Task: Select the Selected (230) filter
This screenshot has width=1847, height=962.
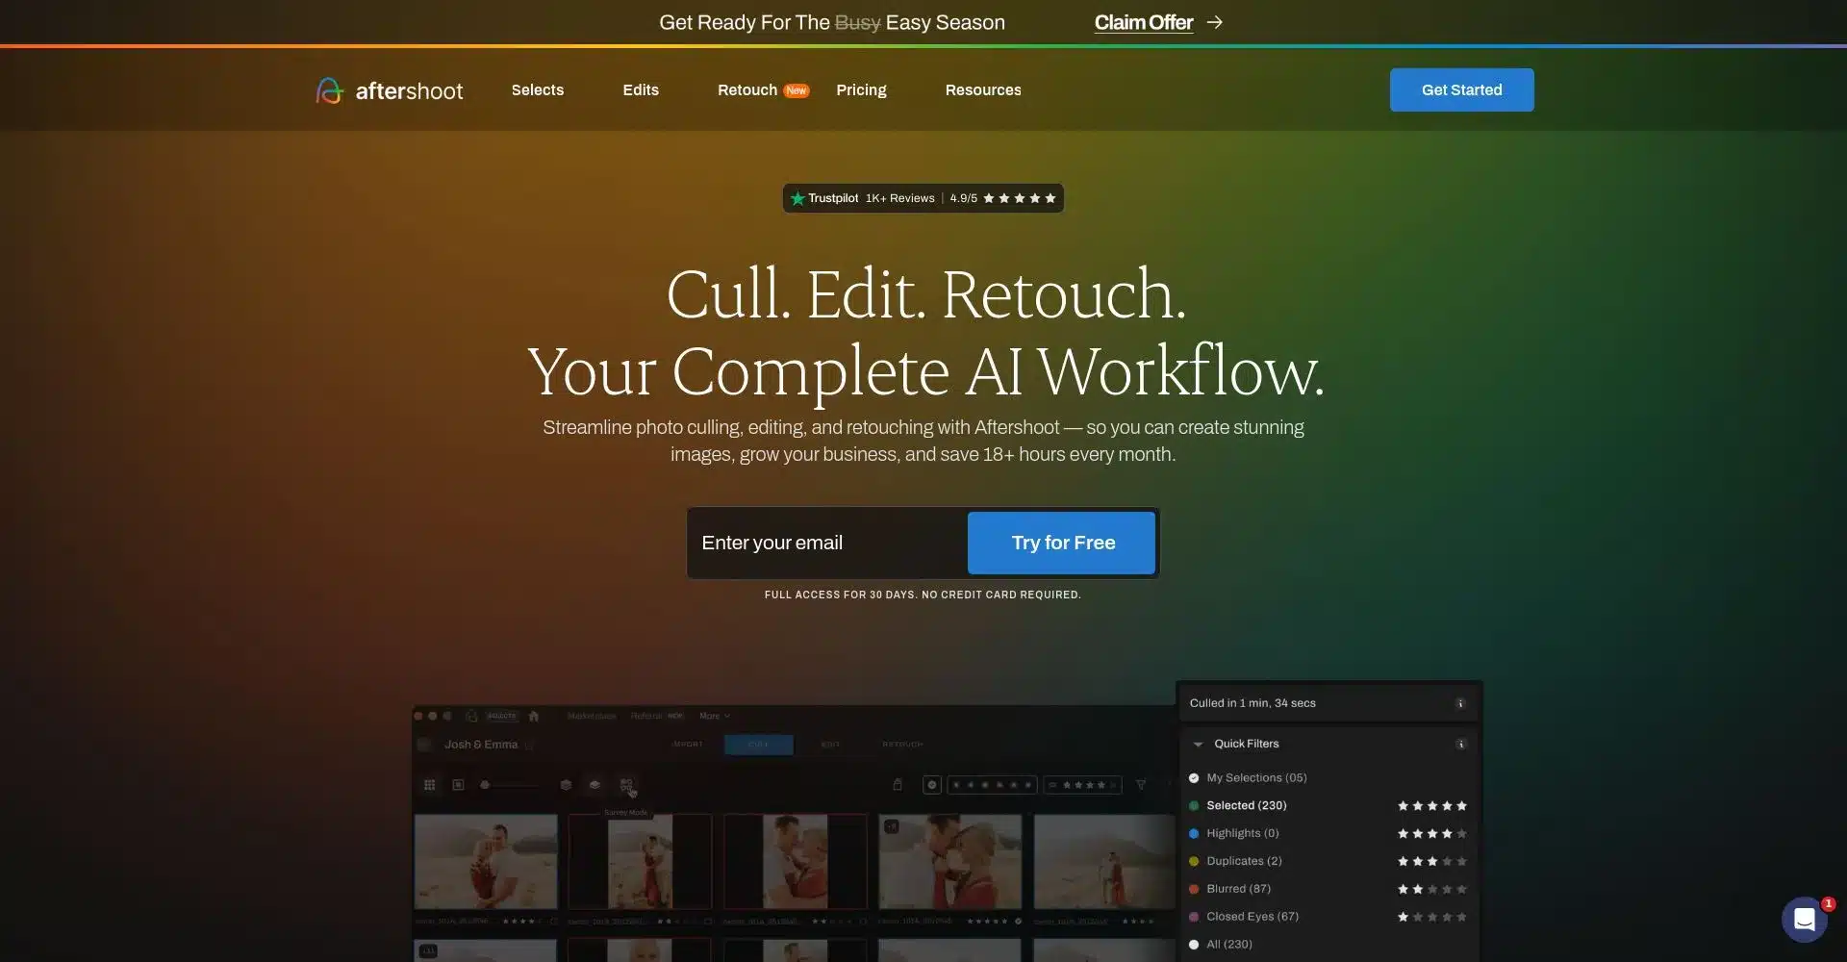Action: (x=1237, y=805)
